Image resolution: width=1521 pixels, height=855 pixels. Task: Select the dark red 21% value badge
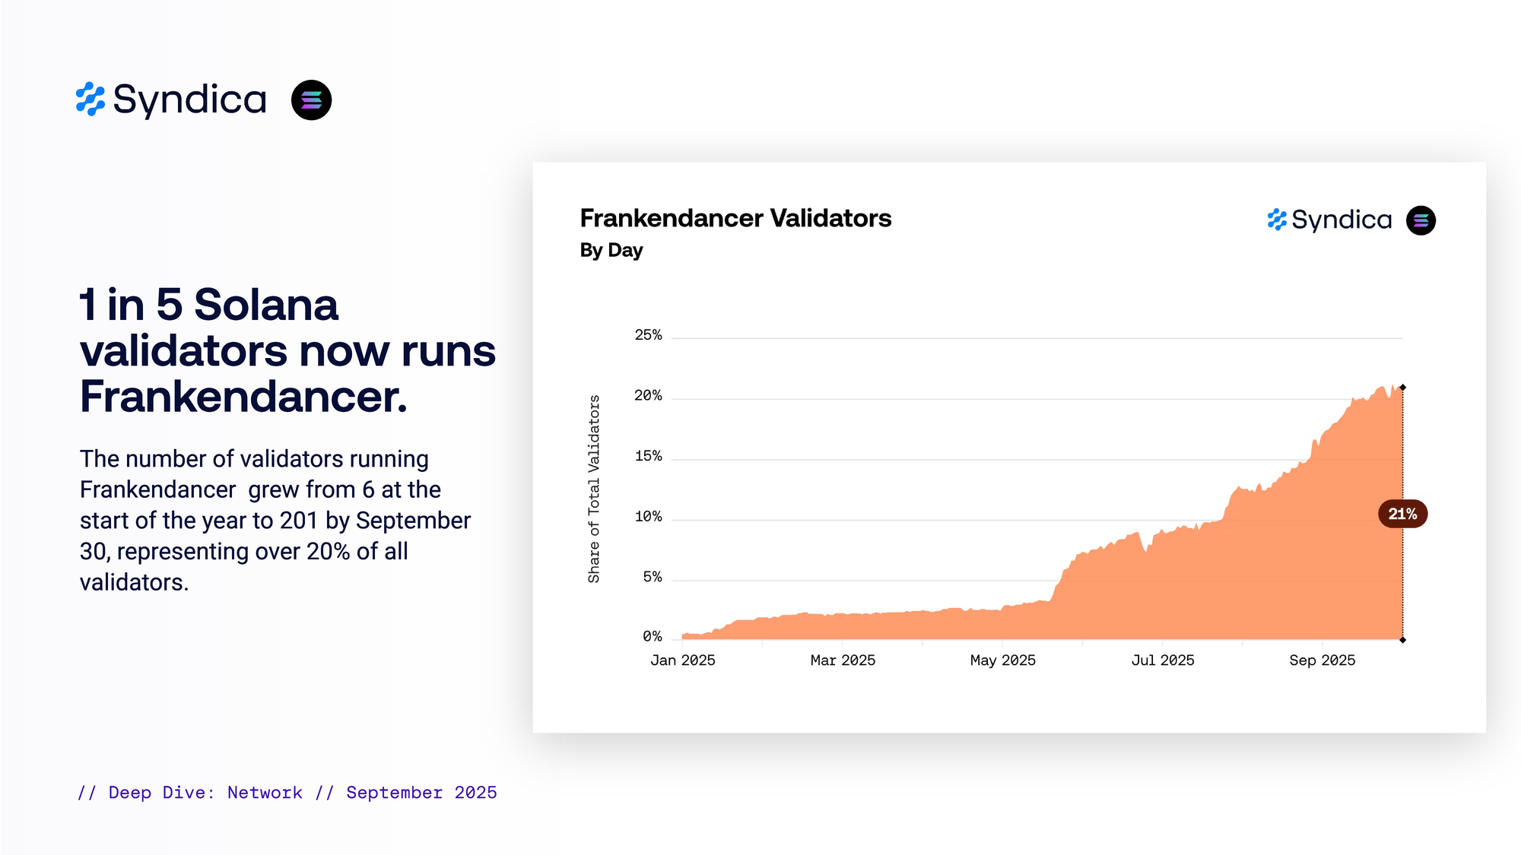pyautogui.click(x=1402, y=514)
